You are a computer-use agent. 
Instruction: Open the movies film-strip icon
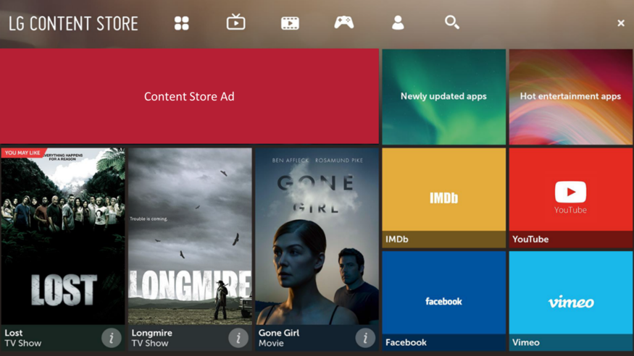290,23
